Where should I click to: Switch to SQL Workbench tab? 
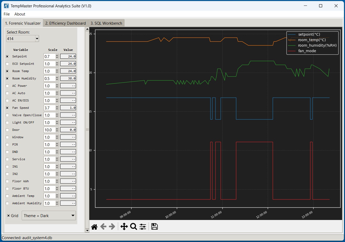(106, 23)
